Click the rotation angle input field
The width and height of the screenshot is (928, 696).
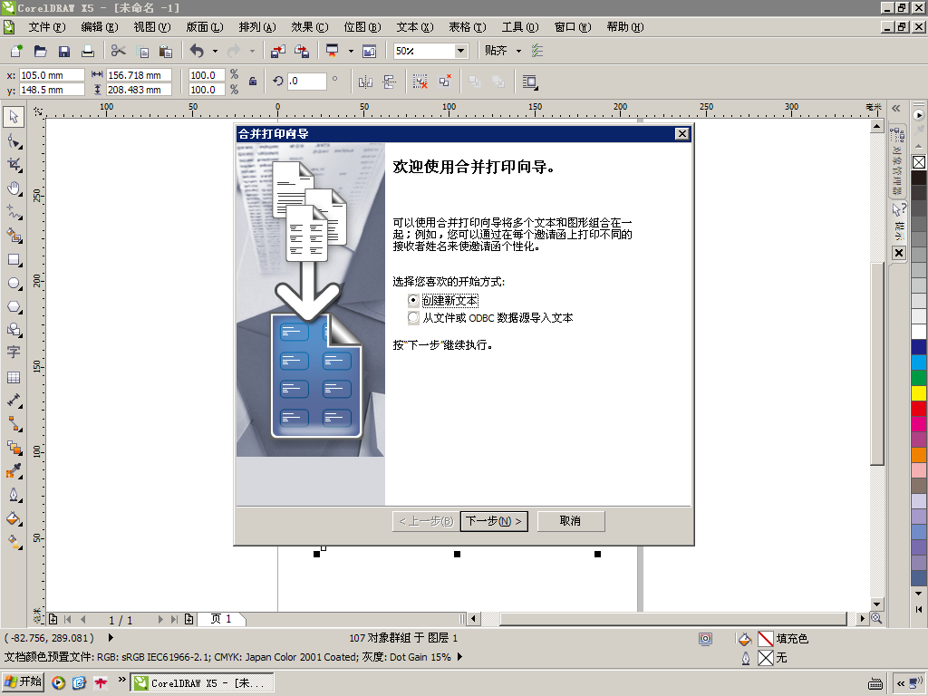tap(306, 81)
